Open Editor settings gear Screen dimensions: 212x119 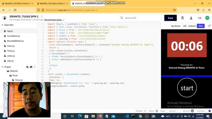pyautogui.click(x=157, y=111)
